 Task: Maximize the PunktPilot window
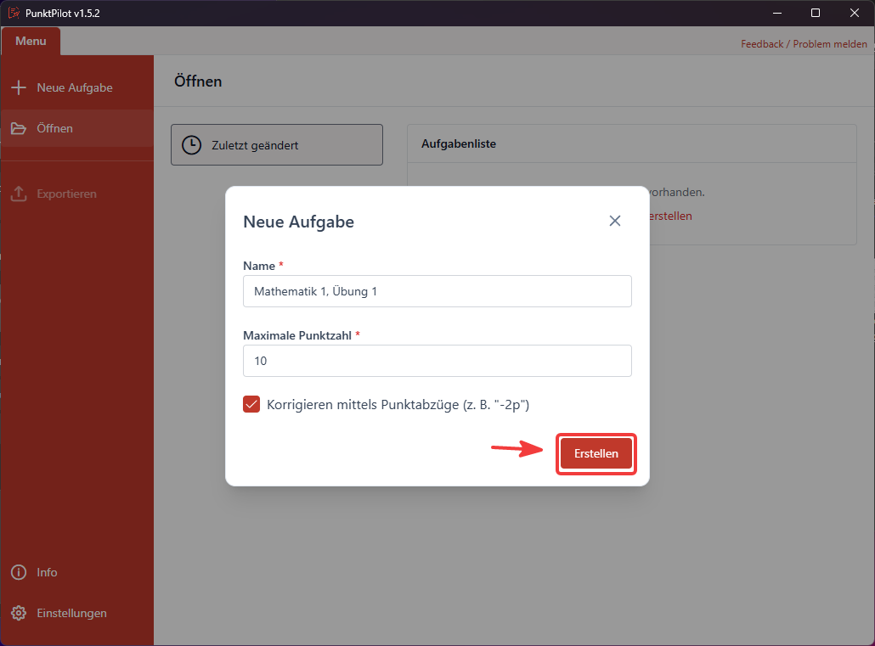816,13
